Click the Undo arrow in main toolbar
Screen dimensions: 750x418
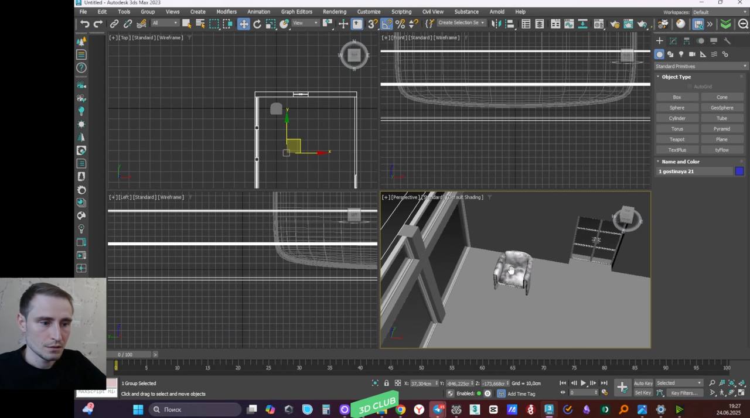[85, 23]
